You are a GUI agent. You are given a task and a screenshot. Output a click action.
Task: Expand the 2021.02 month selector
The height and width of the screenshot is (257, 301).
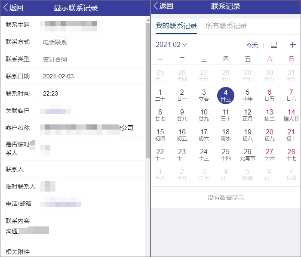(171, 45)
